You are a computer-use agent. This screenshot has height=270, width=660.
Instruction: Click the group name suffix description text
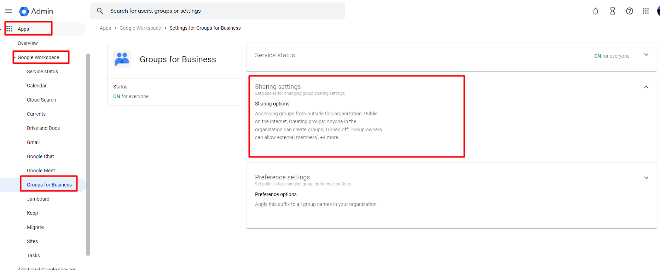click(x=316, y=204)
